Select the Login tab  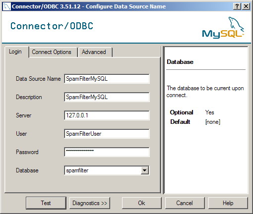point(15,52)
